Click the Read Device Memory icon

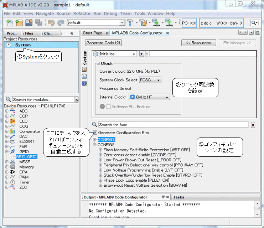point(169,22)
